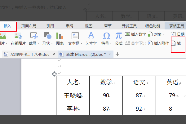Viewport: 186px width, 124px height.
Task: Expand the 形状 dropdown arrow
Action: click(x=52, y=43)
